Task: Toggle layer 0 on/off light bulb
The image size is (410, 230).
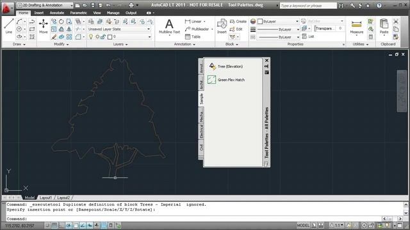Action: pos(91,37)
